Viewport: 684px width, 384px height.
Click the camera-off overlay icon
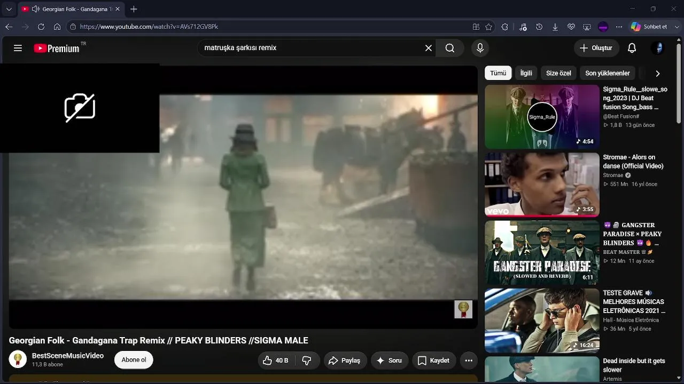click(x=80, y=108)
